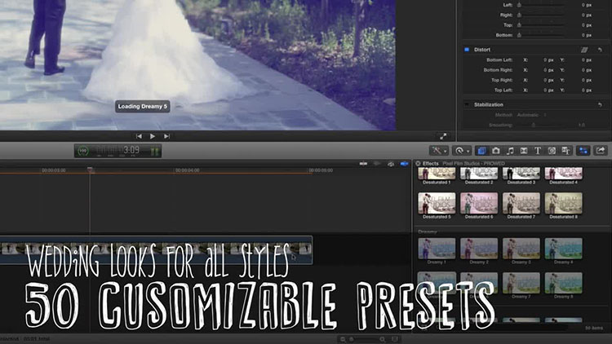Click the Bottom Left X value field
This screenshot has height=344, width=612.
(x=548, y=60)
